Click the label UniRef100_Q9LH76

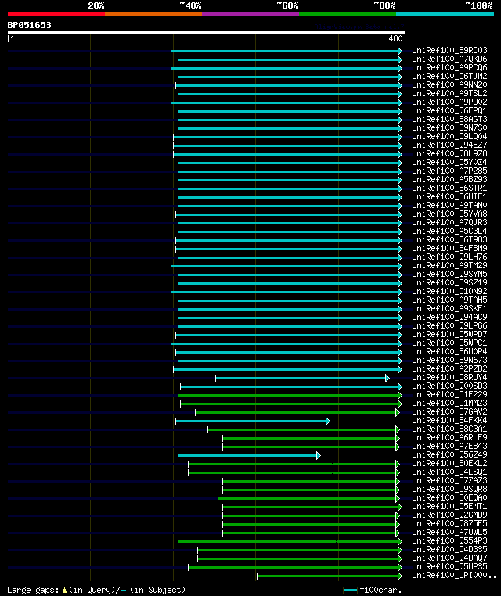[x=449, y=257]
